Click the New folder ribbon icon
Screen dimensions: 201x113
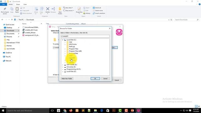pyautogui.click(x=60, y=10)
